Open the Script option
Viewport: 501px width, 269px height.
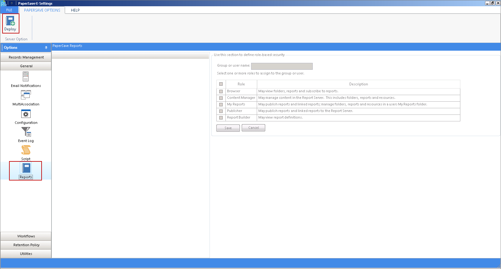[26, 153]
